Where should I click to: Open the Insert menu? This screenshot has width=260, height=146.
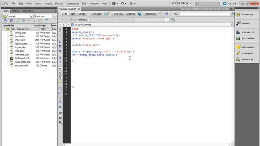pyautogui.click(x=38, y=4)
